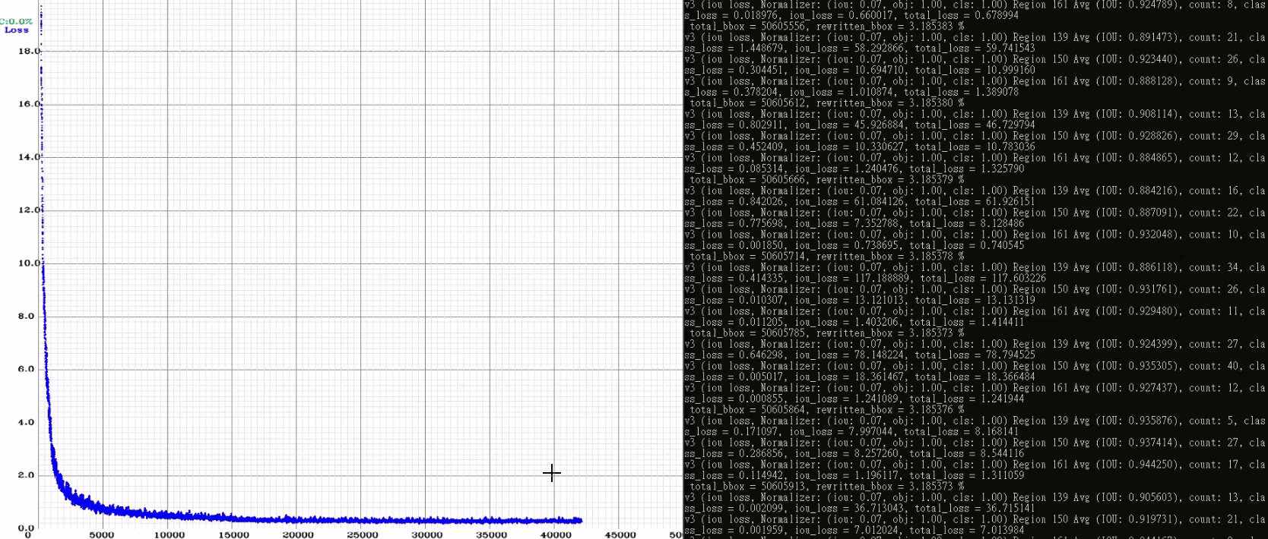Click the 35000 x-axis iteration label
This screenshot has height=539, width=1268.
(x=491, y=534)
